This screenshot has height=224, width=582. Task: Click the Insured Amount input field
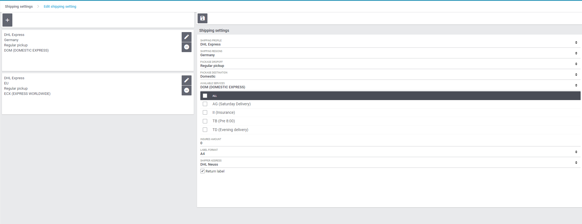(x=390, y=141)
